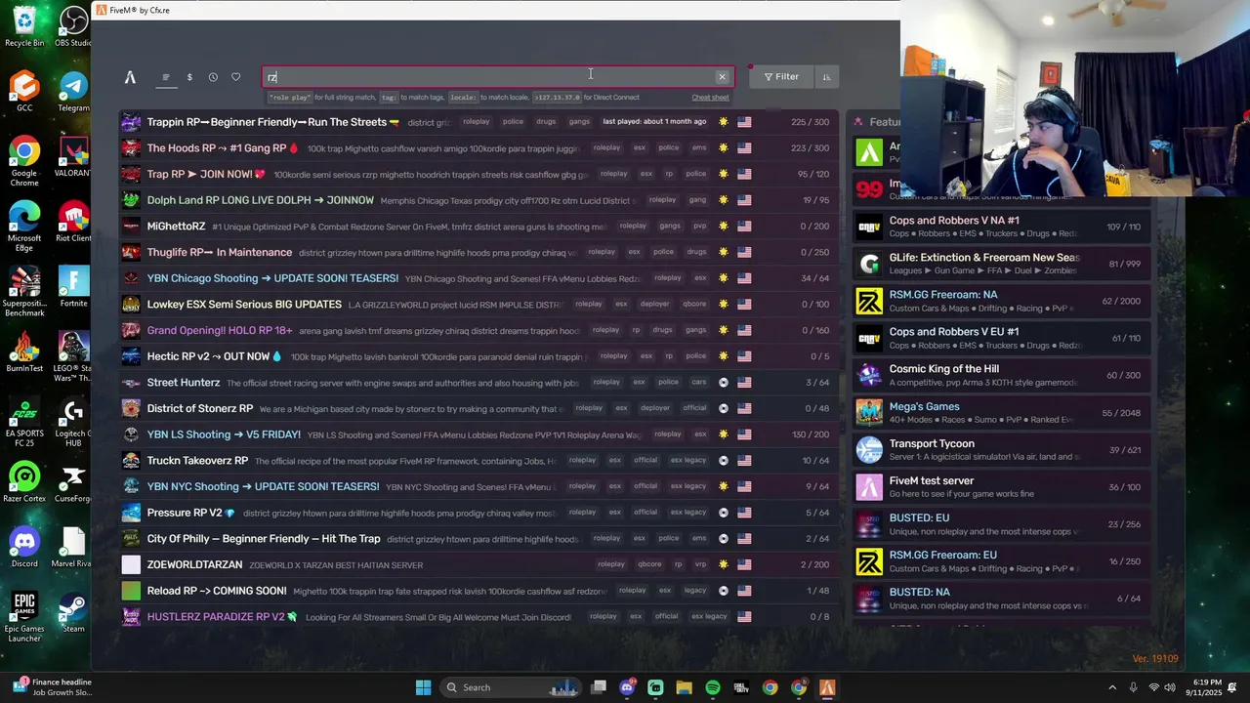Click US flag on Dolph Land row
The height and width of the screenshot is (703, 1250).
[x=744, y=200]
